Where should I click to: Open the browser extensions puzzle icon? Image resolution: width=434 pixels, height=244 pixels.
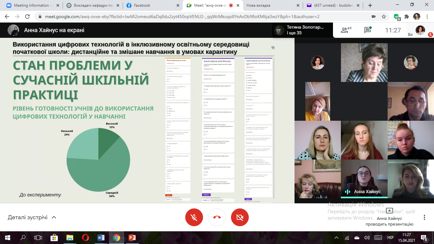406,17
